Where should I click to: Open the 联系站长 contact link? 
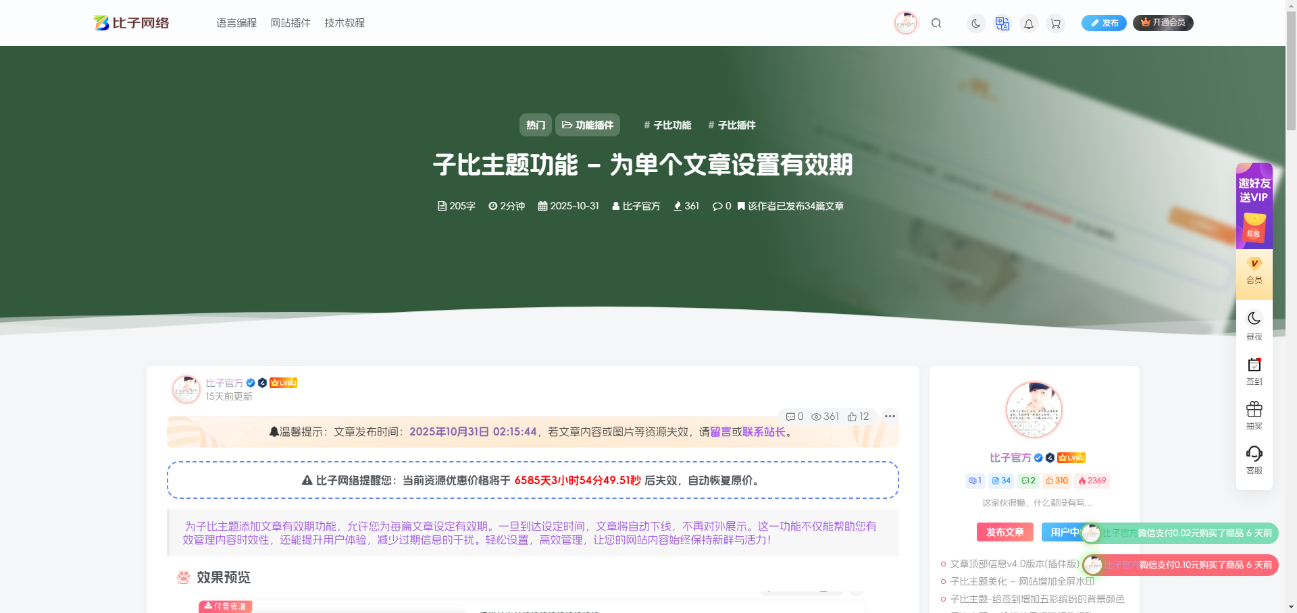click(x=765, y=431)
